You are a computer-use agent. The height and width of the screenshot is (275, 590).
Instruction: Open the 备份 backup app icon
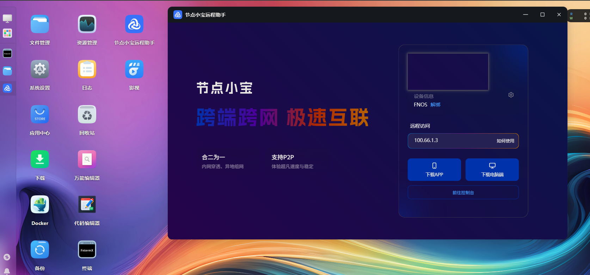pyautogui.click(x=40, y=250)
